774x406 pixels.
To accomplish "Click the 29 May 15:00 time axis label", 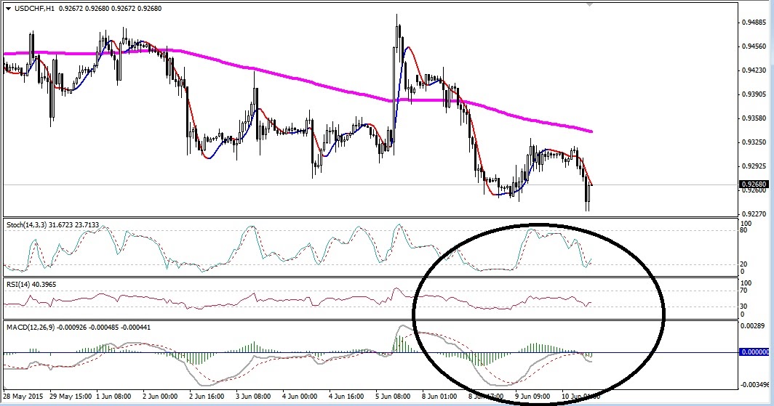I will 70,396.
